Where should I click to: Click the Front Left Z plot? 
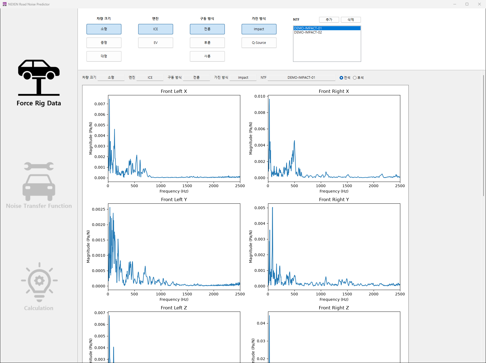tap(174, 337)
